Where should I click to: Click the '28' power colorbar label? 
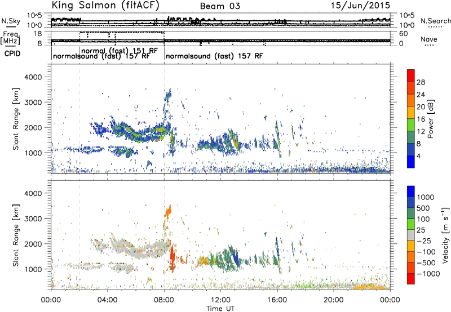(421, 82)
